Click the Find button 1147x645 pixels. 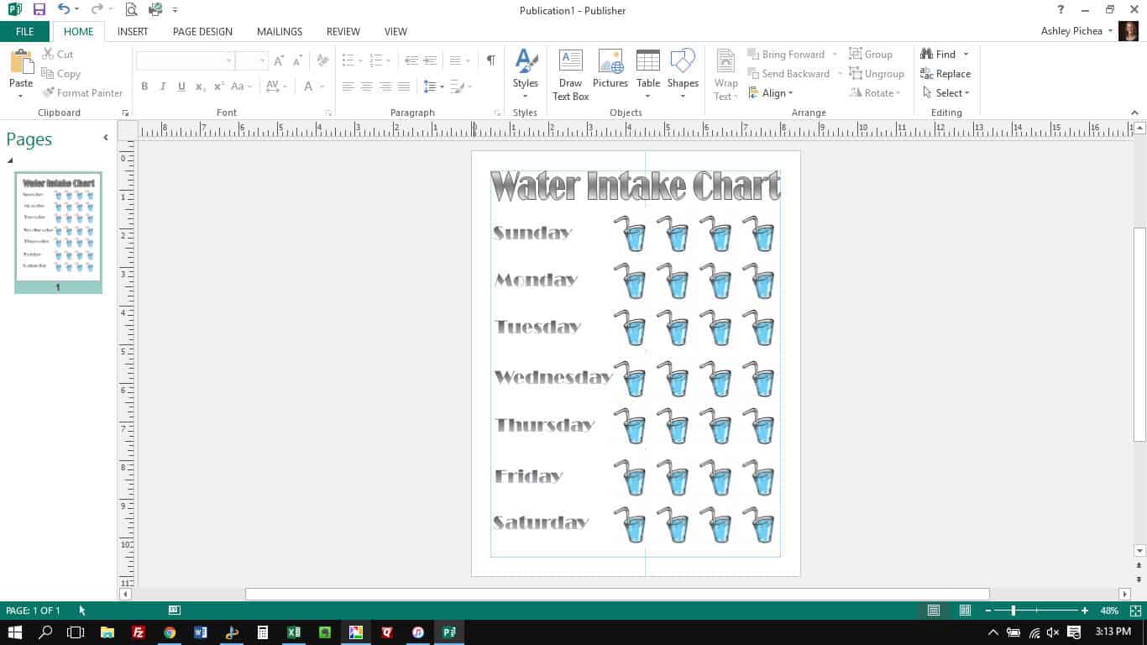tap(938, 54)
